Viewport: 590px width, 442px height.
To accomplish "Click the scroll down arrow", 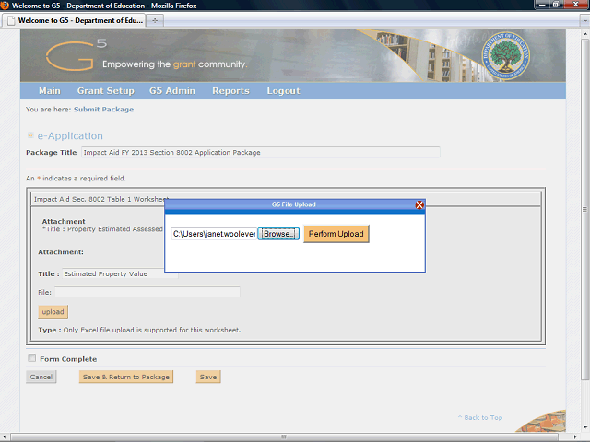I will tap(585, 427).
